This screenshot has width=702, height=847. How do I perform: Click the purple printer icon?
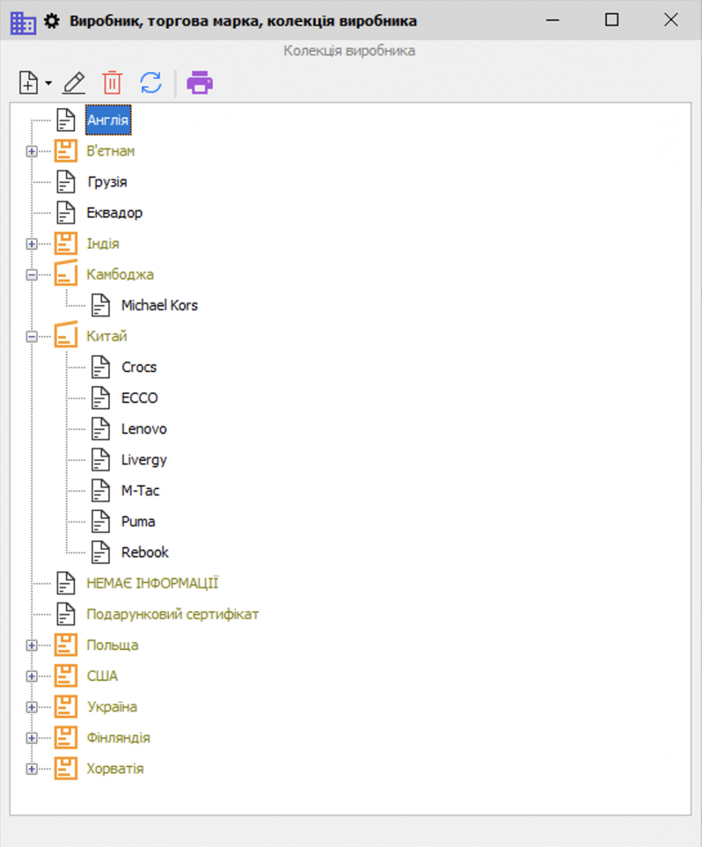coord(199,83)
